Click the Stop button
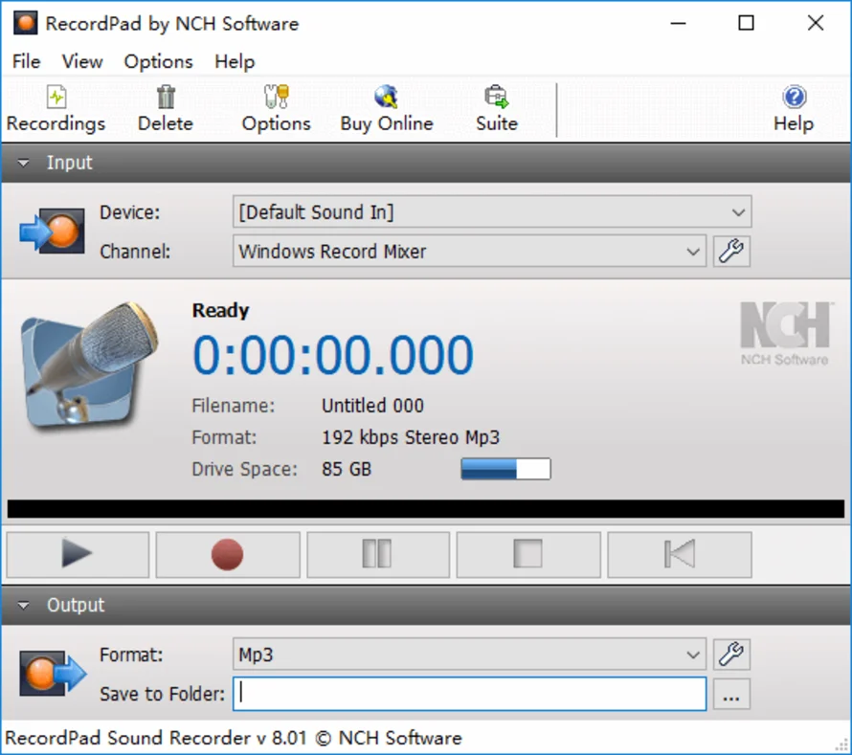Screen dimensions: 852x755 tap(528, 555)
